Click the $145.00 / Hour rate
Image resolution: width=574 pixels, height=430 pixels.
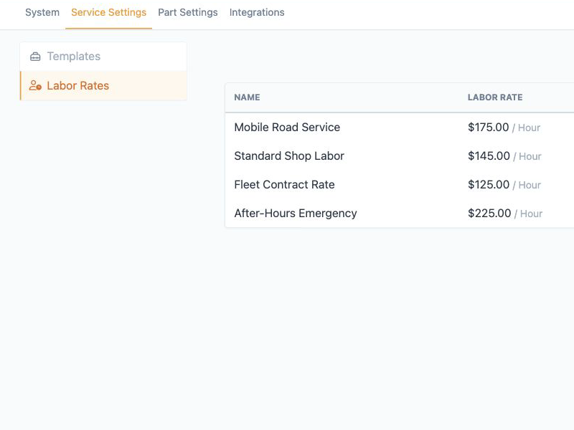point(504,156)
